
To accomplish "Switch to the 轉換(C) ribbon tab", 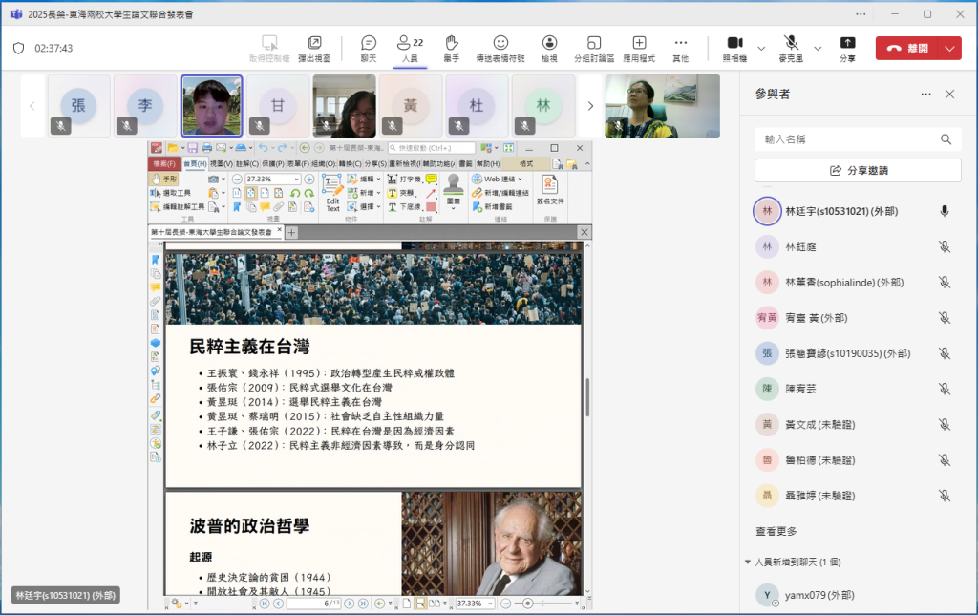I will tap(350, 163).
